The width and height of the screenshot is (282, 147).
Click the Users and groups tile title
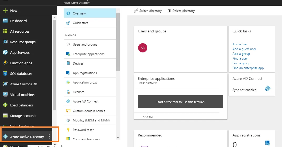click(x=152, y=31)
